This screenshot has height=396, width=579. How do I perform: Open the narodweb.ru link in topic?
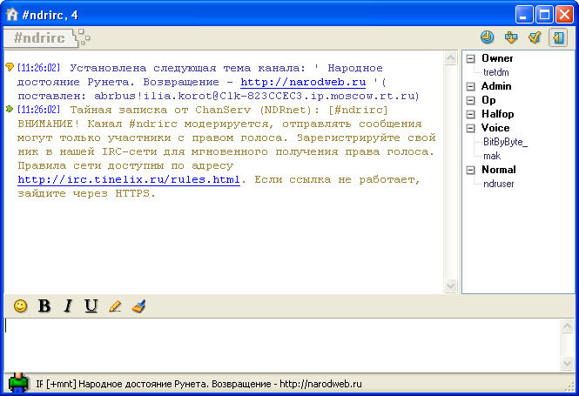[302, 82]
